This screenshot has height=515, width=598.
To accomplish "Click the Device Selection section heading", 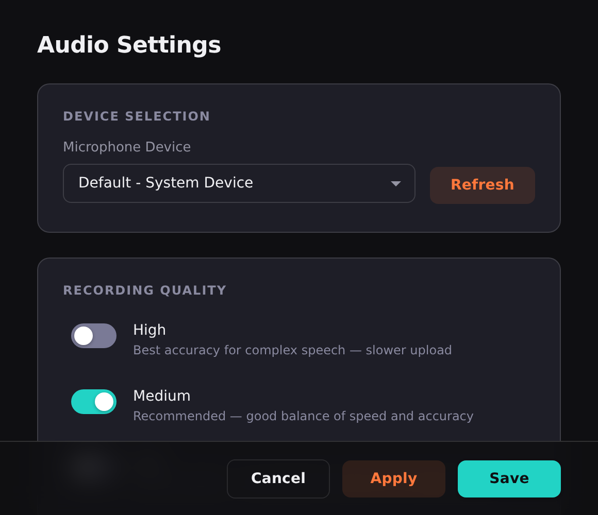I will coord(136,116).
